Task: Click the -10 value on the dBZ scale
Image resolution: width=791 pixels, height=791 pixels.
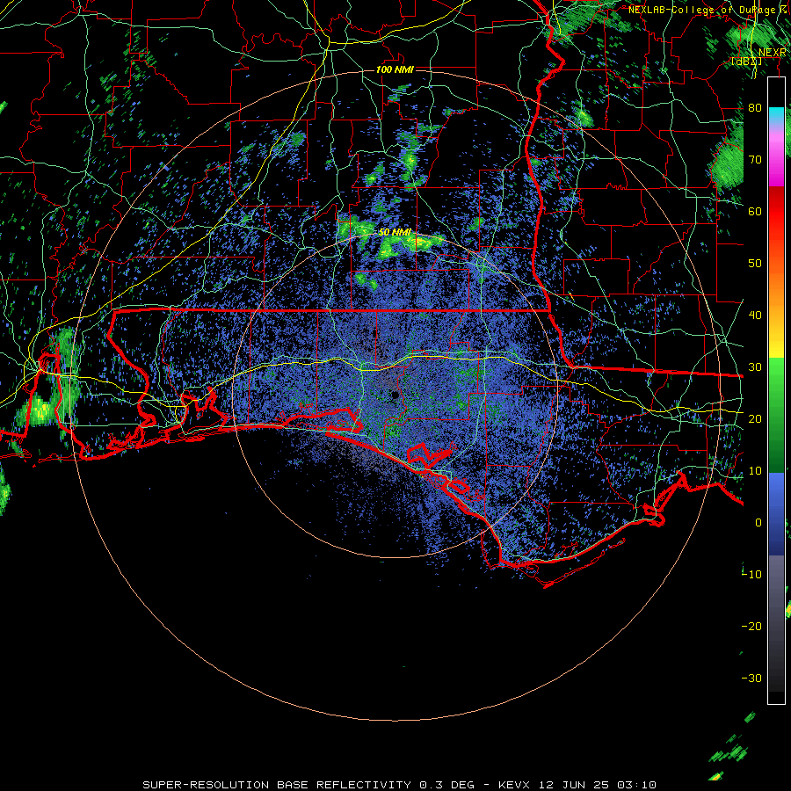Action: [x=751, y=575]
